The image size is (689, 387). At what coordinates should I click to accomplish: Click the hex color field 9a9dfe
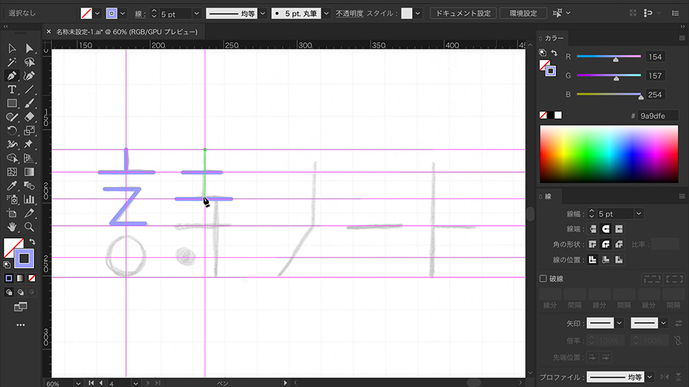click(658, 116)
